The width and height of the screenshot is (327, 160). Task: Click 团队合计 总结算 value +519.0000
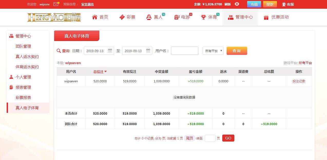coord(269,124)
